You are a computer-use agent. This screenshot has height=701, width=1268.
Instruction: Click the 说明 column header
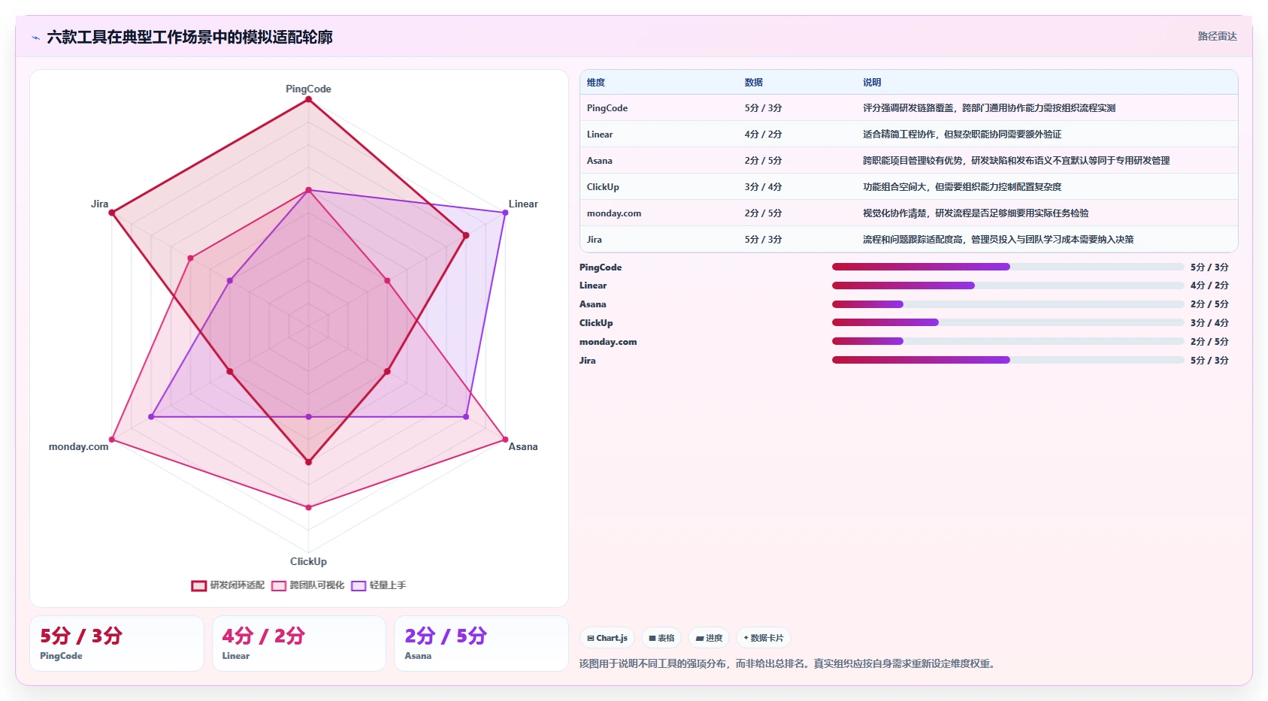[x=872, y=83]
